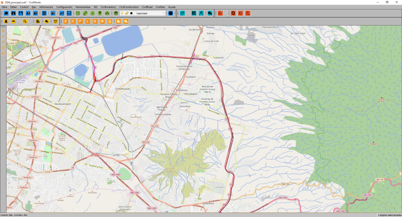Expand the arrow next to the magnifier tool

tap(29, 22)
